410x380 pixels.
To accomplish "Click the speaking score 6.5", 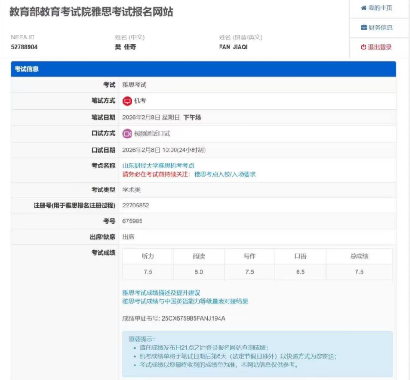I will (x=300, y=272).
